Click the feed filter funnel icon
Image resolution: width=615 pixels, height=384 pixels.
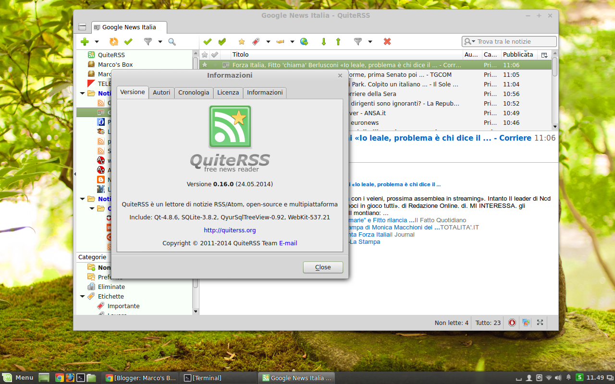tap(148, 42)
